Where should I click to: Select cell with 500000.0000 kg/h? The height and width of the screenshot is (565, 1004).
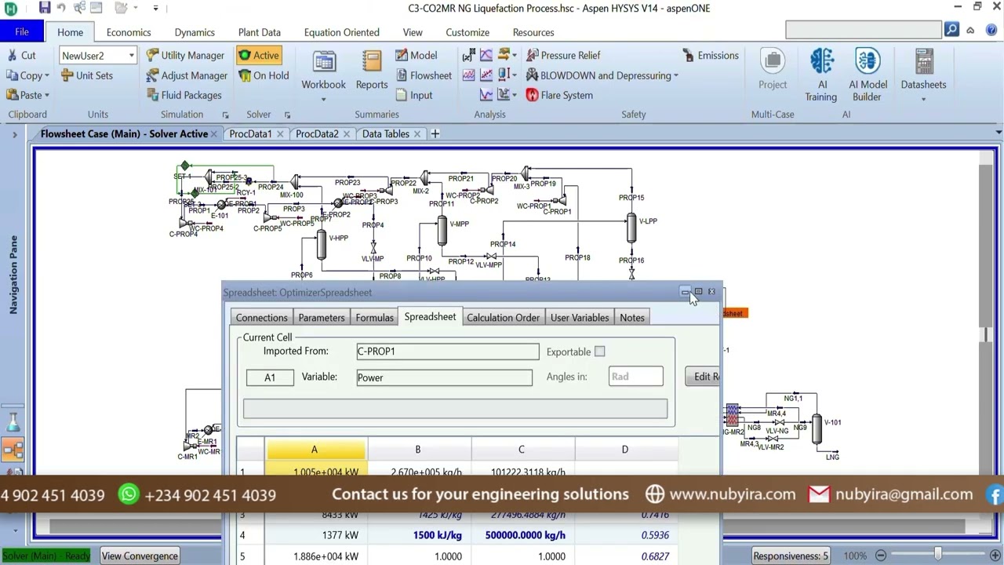point(522,535)
